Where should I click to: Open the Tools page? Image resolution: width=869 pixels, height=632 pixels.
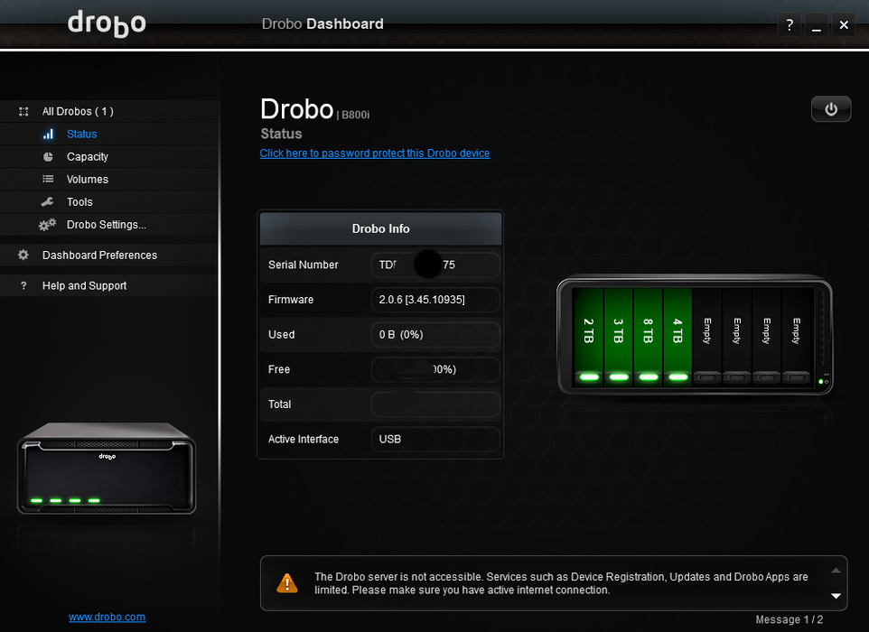pos(109,202)
